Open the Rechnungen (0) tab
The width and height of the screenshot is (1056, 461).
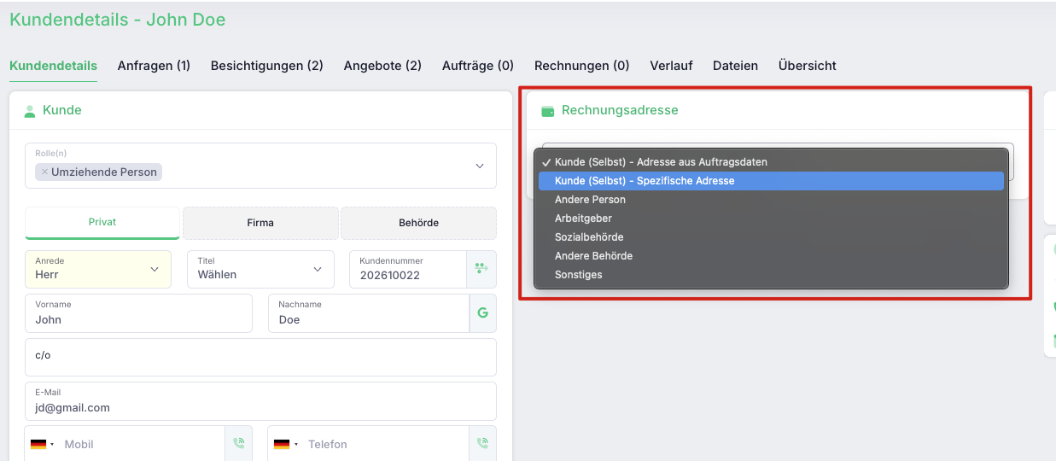click(581, 66)
